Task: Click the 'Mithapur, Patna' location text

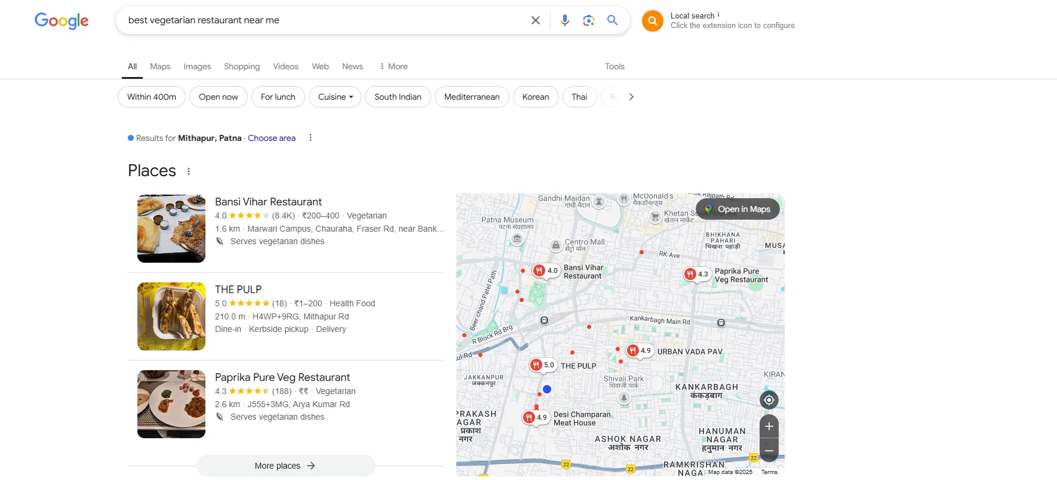Action: coord(210,138)
